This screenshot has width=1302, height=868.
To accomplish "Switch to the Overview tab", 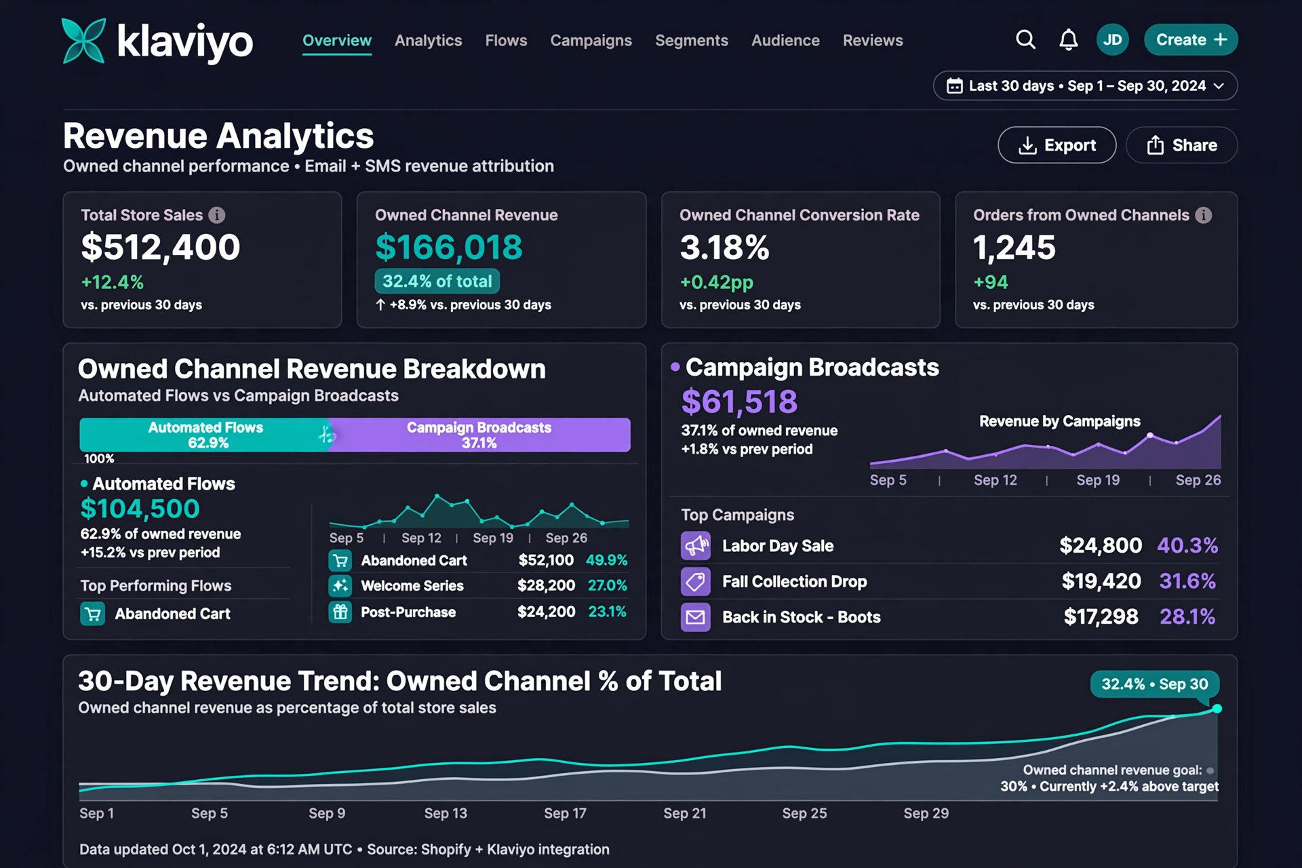I will click(x=337, y=41).
